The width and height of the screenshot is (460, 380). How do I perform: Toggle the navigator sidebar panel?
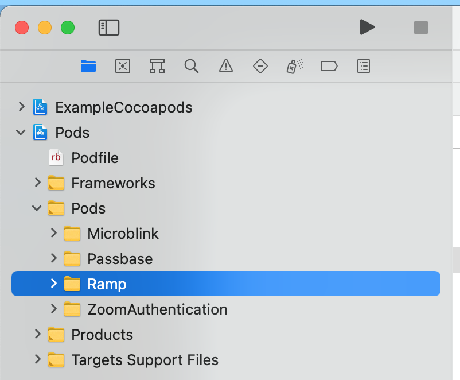tap(109, 28)
